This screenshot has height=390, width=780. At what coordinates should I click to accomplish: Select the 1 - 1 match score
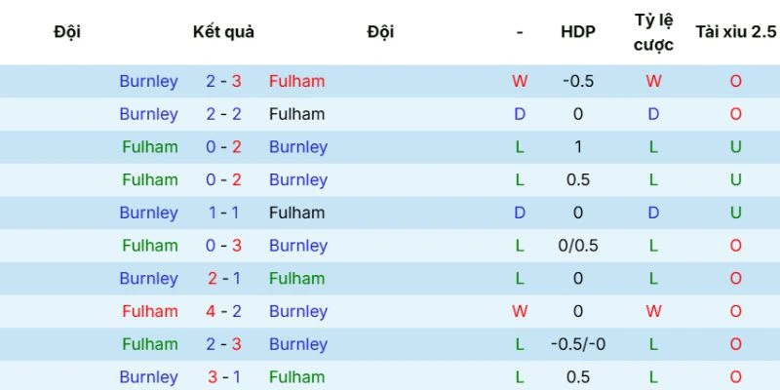223,213
